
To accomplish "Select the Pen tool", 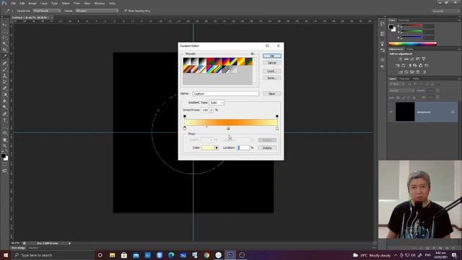I will pos(4,114).
